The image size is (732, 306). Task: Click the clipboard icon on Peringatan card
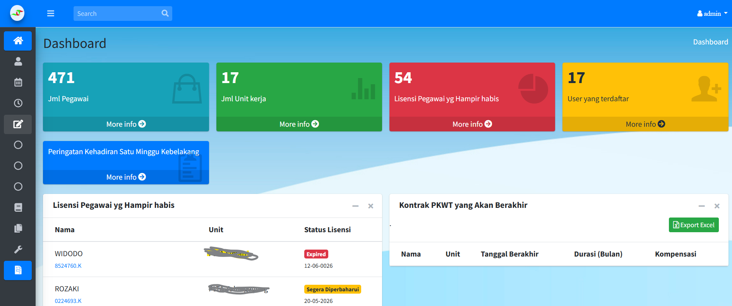[190, 168]
